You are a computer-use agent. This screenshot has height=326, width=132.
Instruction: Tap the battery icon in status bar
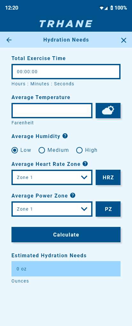(112, 8)
